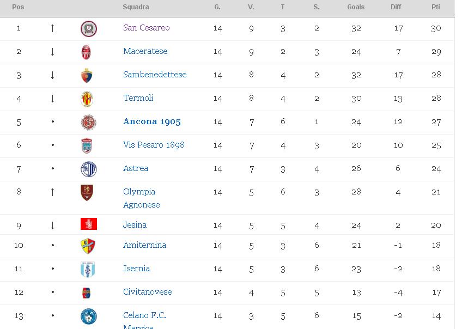
Task: Open the Ancona 1905 logo
Action: pos(88,122)
